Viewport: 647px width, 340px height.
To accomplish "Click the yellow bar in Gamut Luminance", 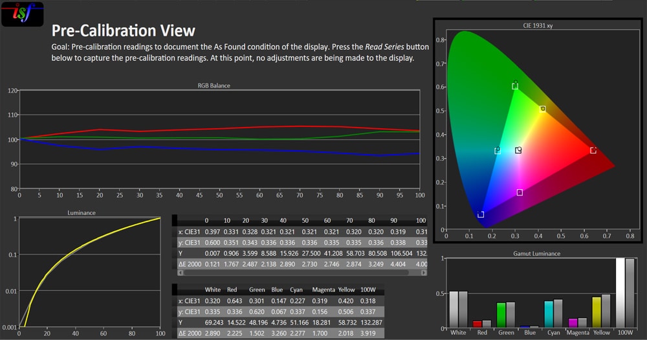I will click(x=597, y=312).
